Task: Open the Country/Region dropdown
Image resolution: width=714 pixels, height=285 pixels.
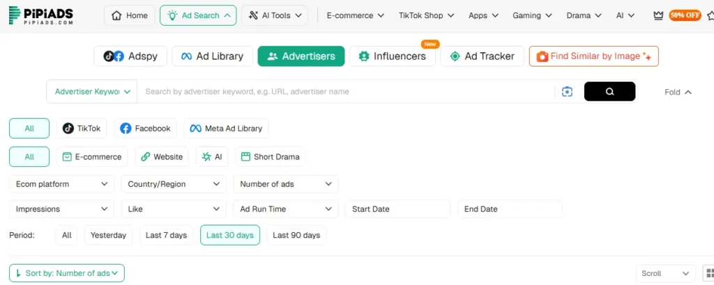Action: [x=174, y=184]
